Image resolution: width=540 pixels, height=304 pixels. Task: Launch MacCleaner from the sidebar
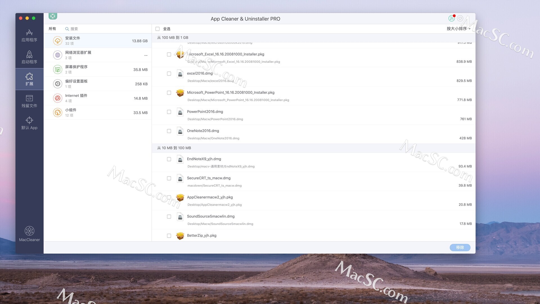pos(29,234)
